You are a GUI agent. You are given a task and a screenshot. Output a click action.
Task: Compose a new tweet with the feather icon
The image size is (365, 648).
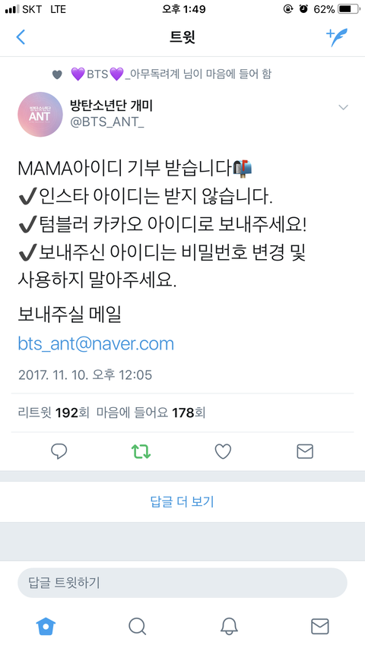338,37
